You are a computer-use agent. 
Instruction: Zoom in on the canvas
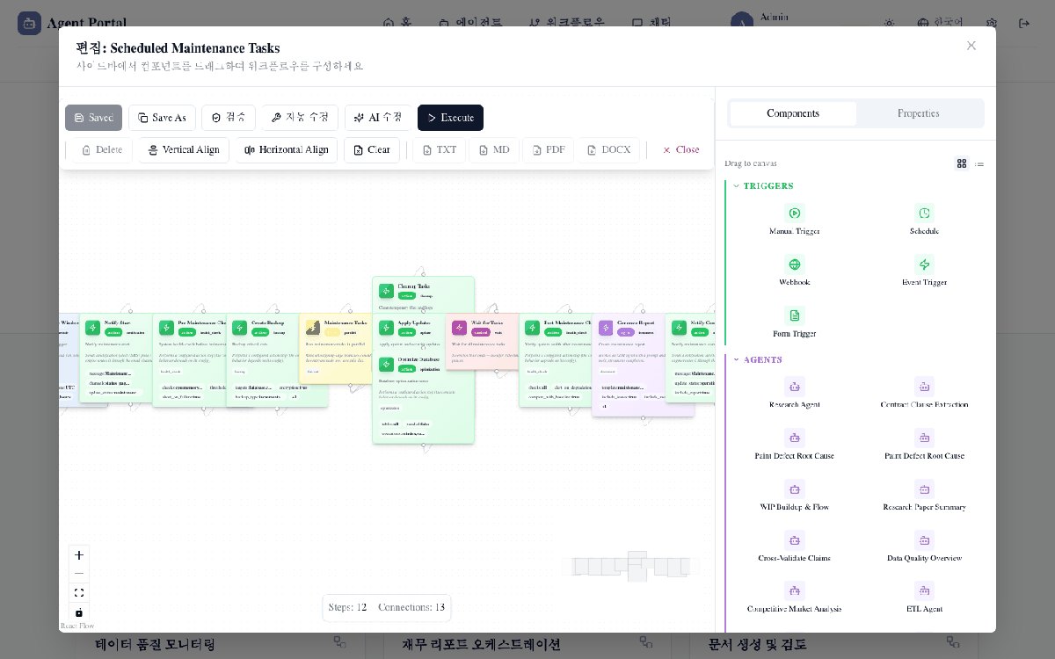(x=79, y=555)
